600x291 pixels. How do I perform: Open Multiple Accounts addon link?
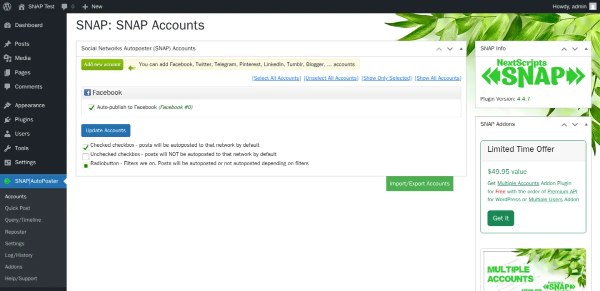(518, 183)
